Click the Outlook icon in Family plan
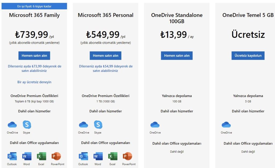Image resolution: width=275 pixels, height=168 pixels. point(12,156)
